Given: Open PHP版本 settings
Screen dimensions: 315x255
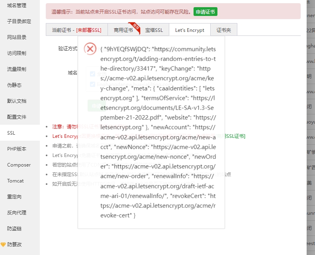Looking at the screenshot, I should coord(17,149).
